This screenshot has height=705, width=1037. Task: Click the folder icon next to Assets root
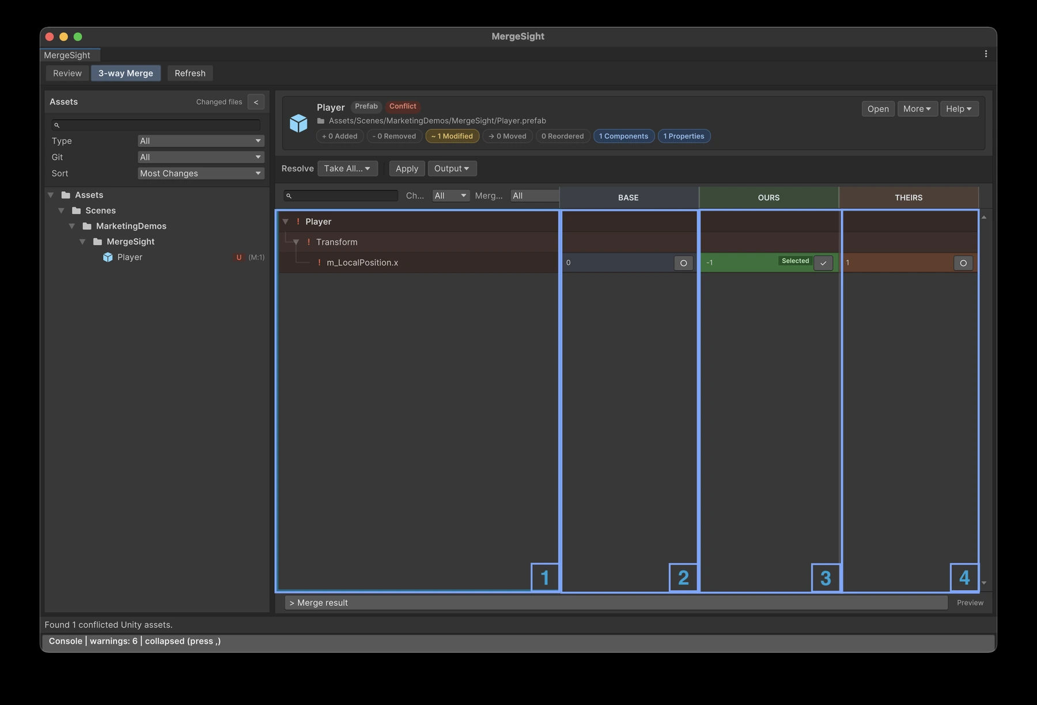coord(66,195)
